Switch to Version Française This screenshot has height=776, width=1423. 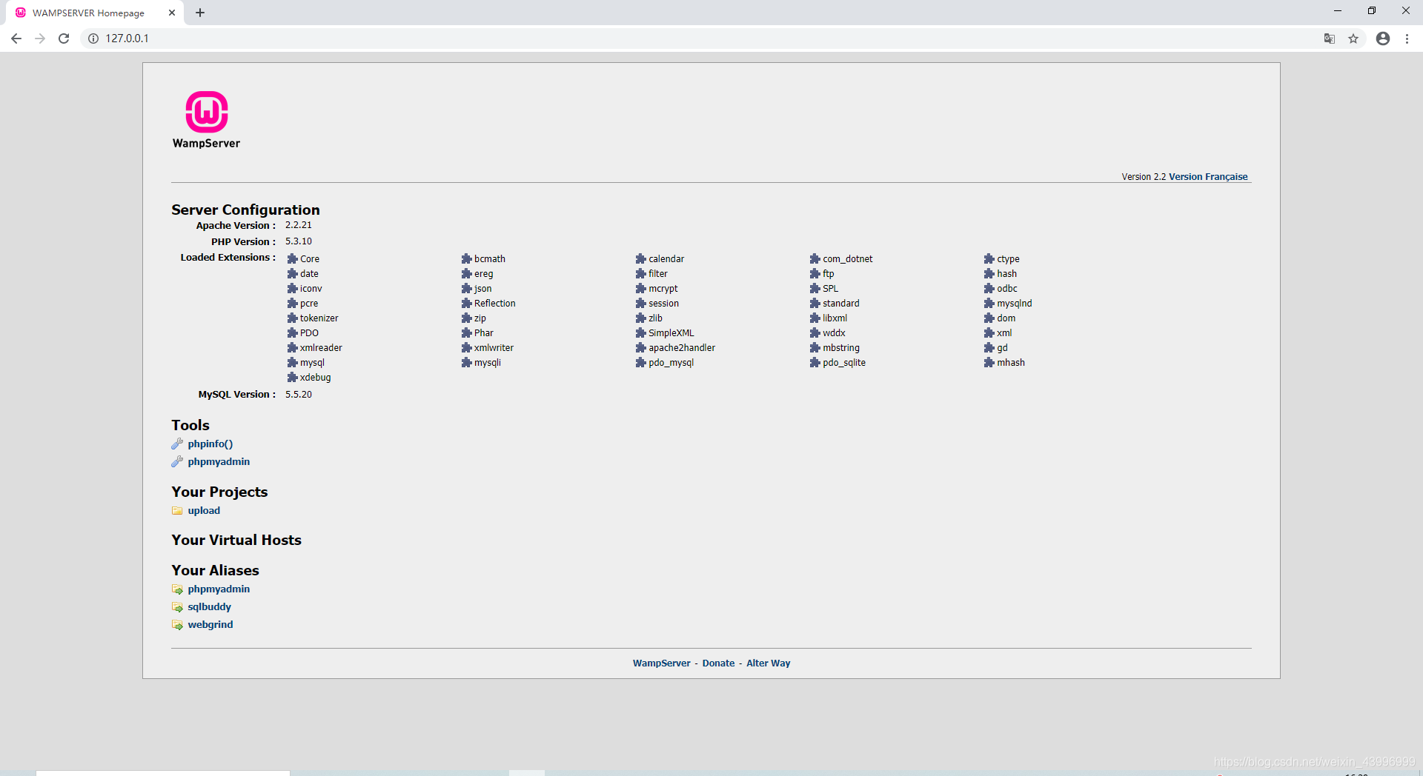tap(1208, 176)
